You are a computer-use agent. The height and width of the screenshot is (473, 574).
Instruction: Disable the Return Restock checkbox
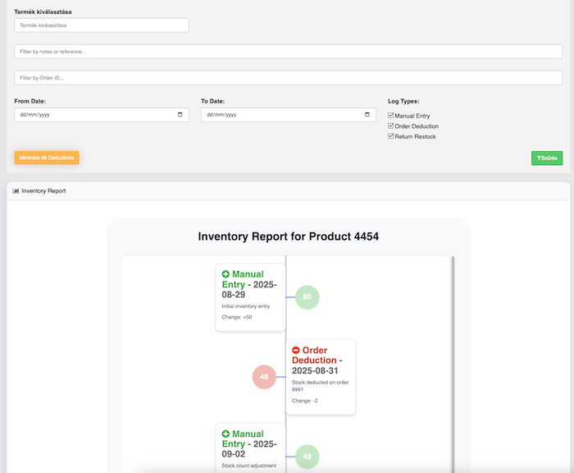[x=391, y=136]
